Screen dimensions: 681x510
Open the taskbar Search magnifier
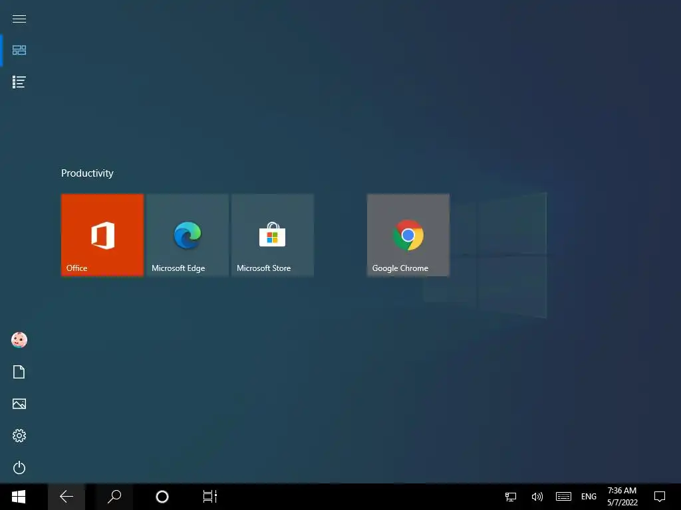pos(114,497)
